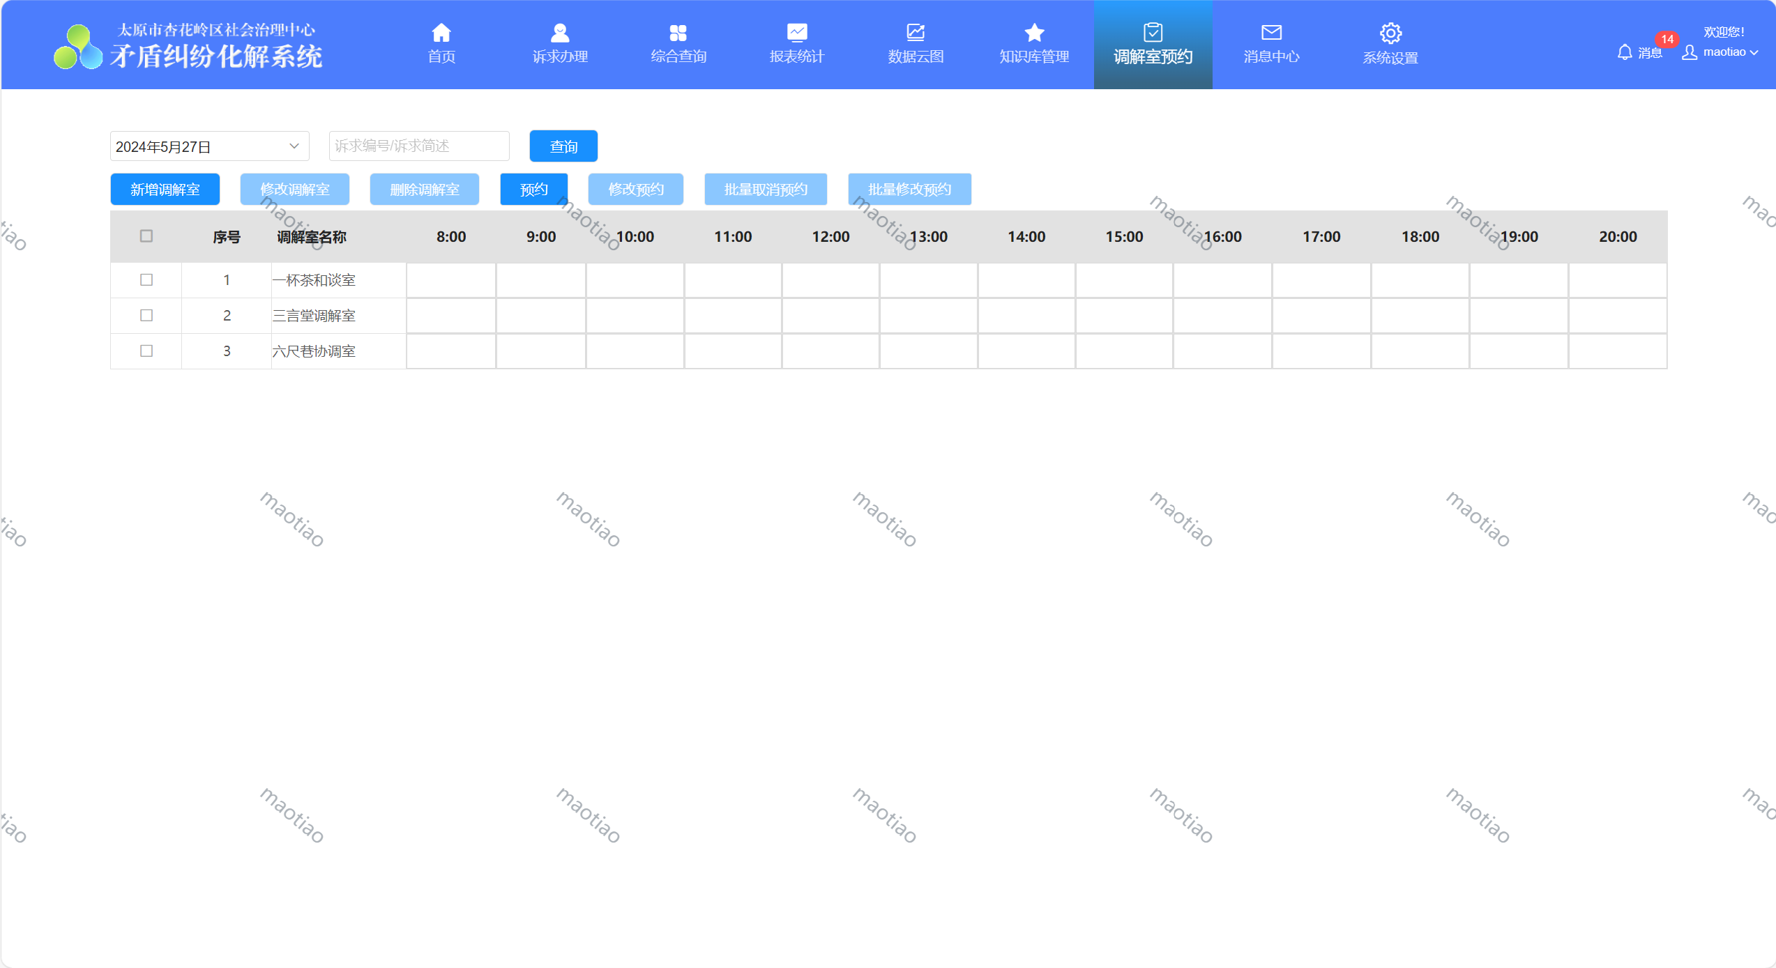Click the 首页 home icon
The height and width of the screenshot is (968, 1776).
441,33
